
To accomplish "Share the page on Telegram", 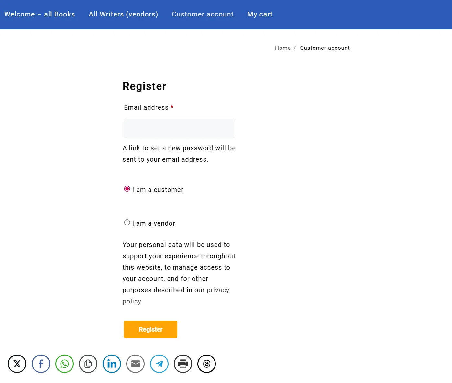I will (159, 364).
